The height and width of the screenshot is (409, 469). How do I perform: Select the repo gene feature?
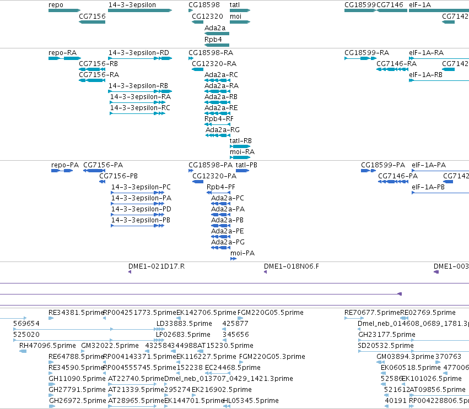[x=64, y=10]
